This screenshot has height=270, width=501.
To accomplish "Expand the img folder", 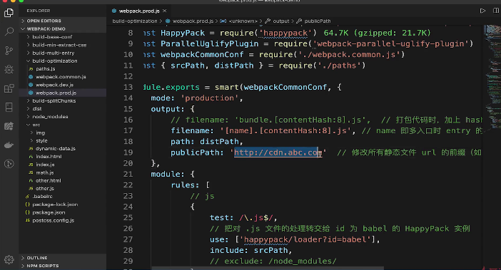I will tap(40, 133).
